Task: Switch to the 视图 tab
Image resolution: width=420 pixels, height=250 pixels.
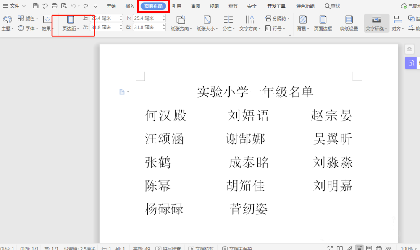Action: click(x=214, y=6)
